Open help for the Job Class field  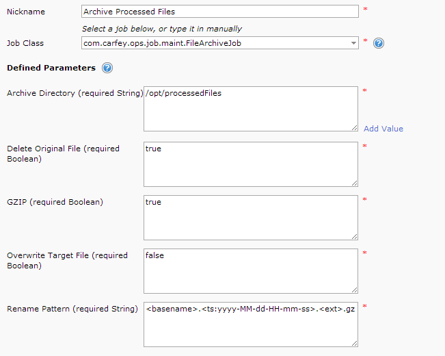(379, 43)
